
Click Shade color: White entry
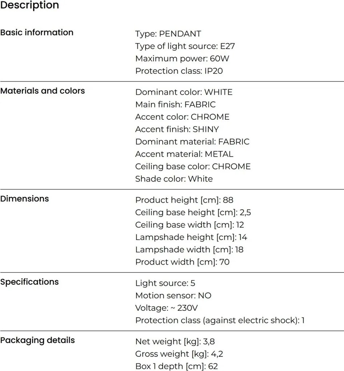(x=174, y=179)
